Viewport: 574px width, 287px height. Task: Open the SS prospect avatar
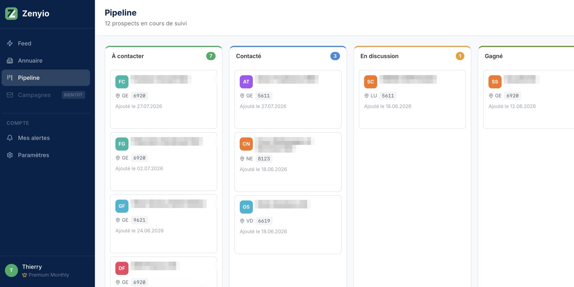point(495,82)
